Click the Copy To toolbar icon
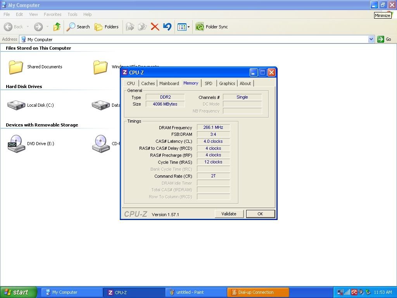Image resolution: width=397 pixels, height=298 pixels. (142, 27)
